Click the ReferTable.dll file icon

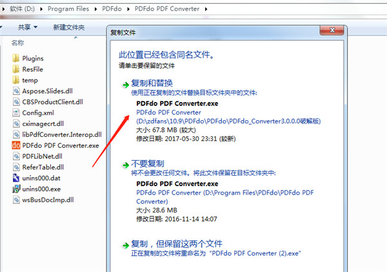(16, 167)
